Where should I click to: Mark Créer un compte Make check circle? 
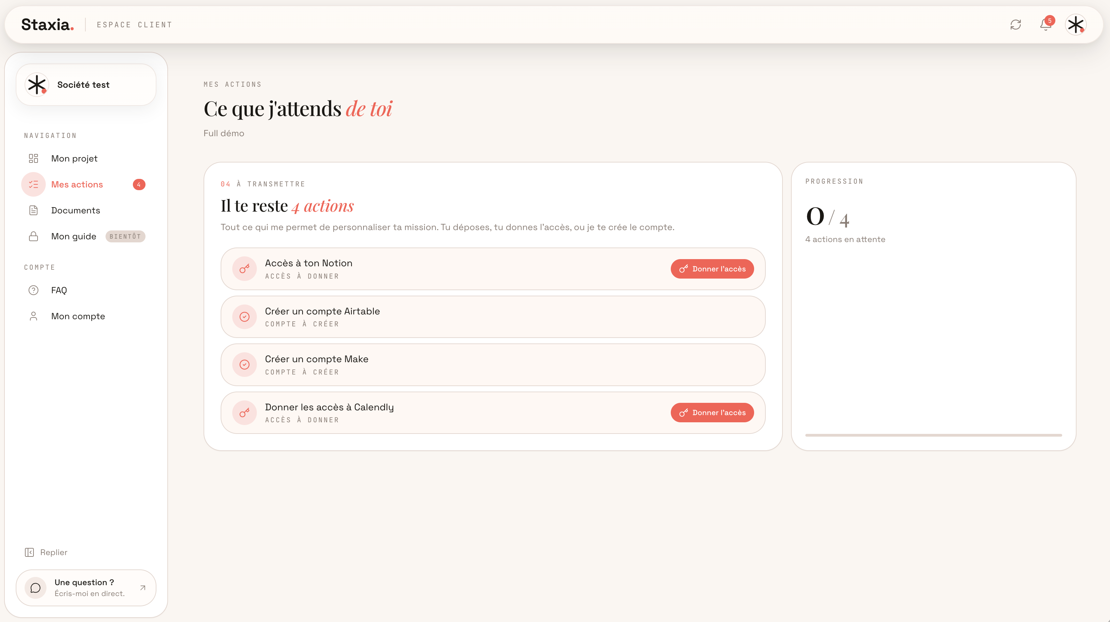coord(244,365)
